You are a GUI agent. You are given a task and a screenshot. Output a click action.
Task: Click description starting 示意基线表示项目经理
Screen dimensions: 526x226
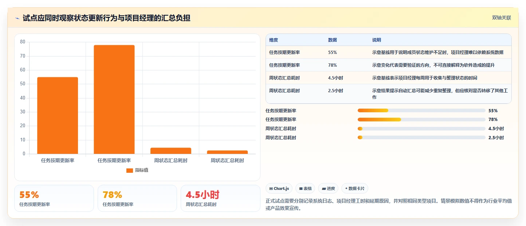coord(425,78)
